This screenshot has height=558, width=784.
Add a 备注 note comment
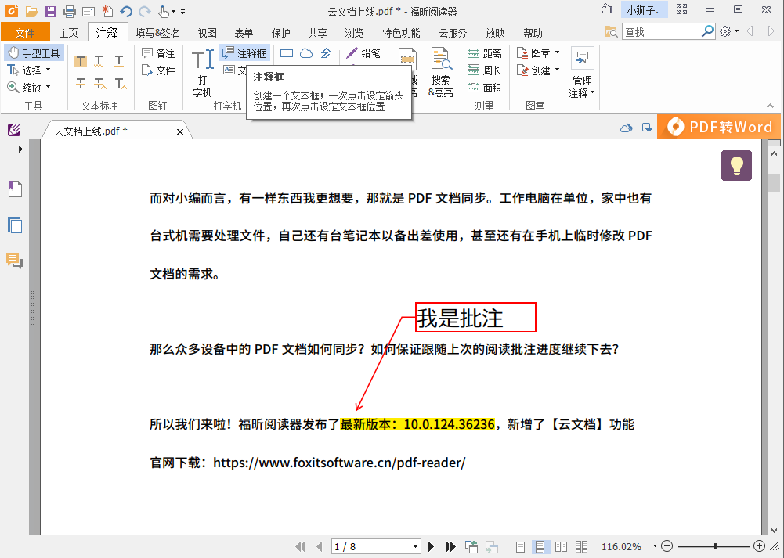[x=158, y=53]
